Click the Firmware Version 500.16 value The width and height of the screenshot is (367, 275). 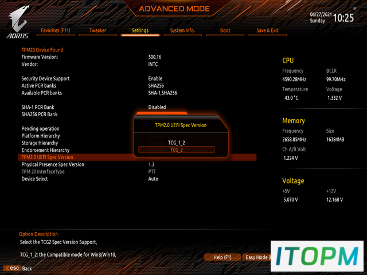[x=155, y=57]
